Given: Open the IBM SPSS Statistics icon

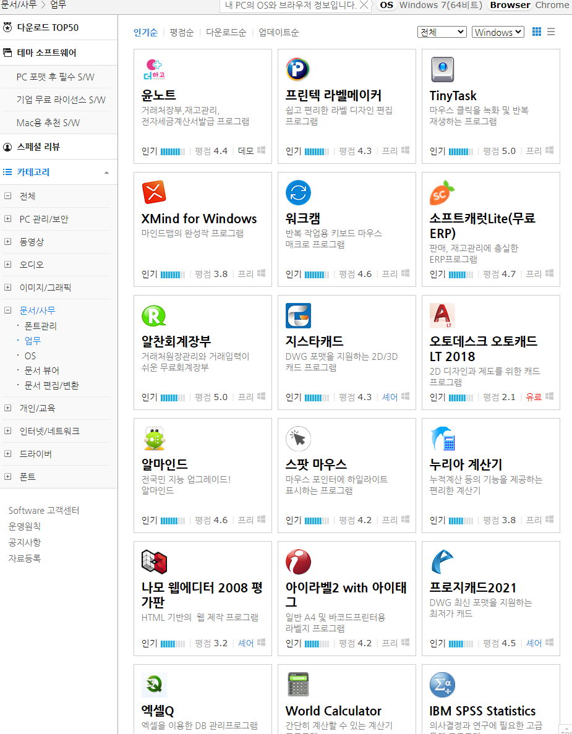Looking at the screenshot, I should click(442, 685).
